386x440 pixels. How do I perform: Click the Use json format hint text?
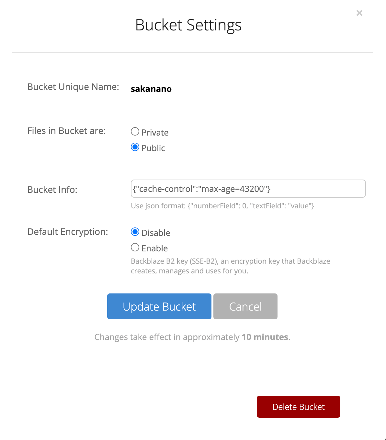pyautogui.click(x=222, y=206)
